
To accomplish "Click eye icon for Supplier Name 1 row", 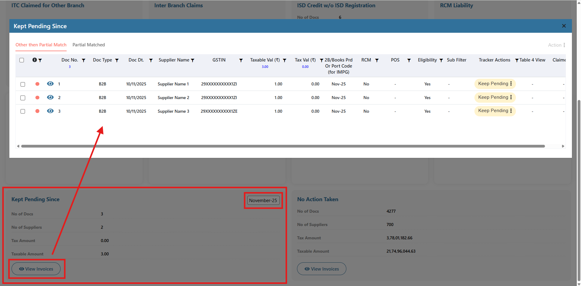I will click(50, 84).
